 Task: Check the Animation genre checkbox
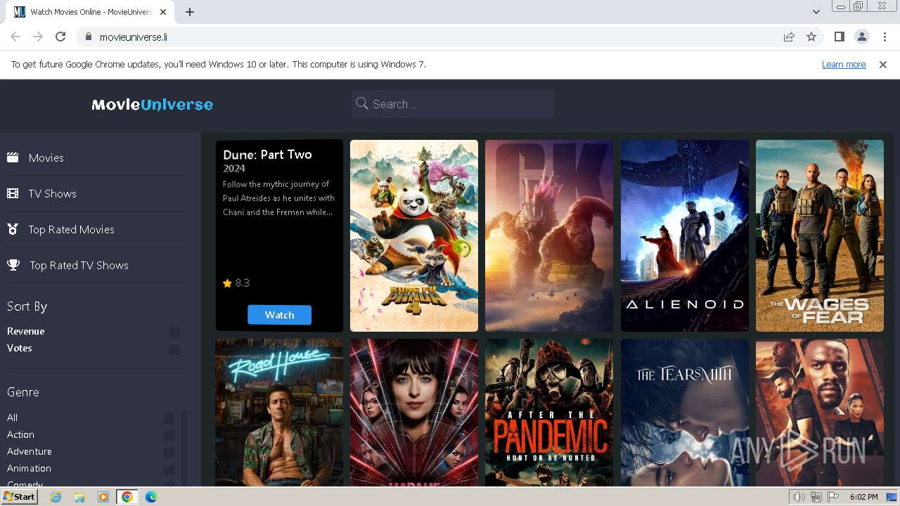tap(169, 469)
